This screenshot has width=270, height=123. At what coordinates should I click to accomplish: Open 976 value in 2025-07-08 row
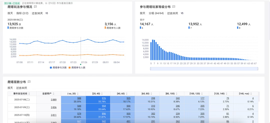point(104,98)
